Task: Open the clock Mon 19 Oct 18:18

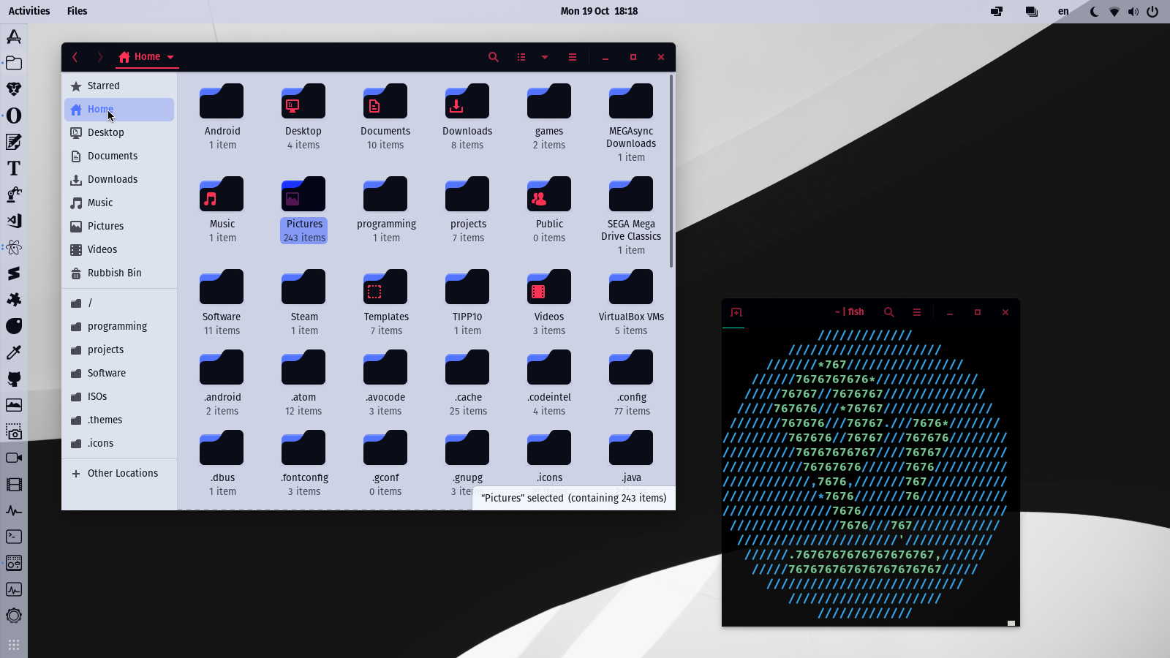Action: coord(599,11)
